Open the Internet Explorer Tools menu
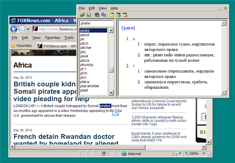 pos(69,38)
